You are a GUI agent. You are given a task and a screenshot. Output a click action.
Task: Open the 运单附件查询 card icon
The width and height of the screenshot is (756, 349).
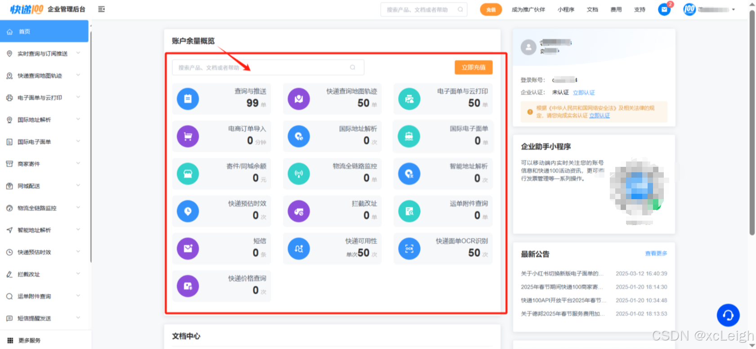409,211
